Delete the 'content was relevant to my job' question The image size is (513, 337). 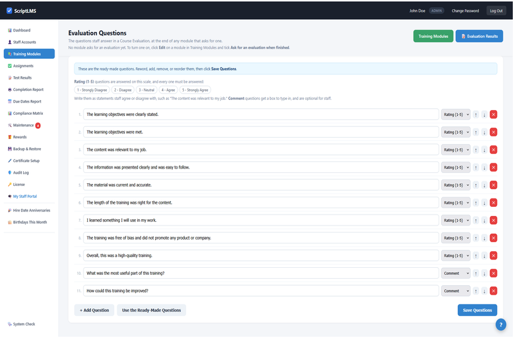point(493,150)
